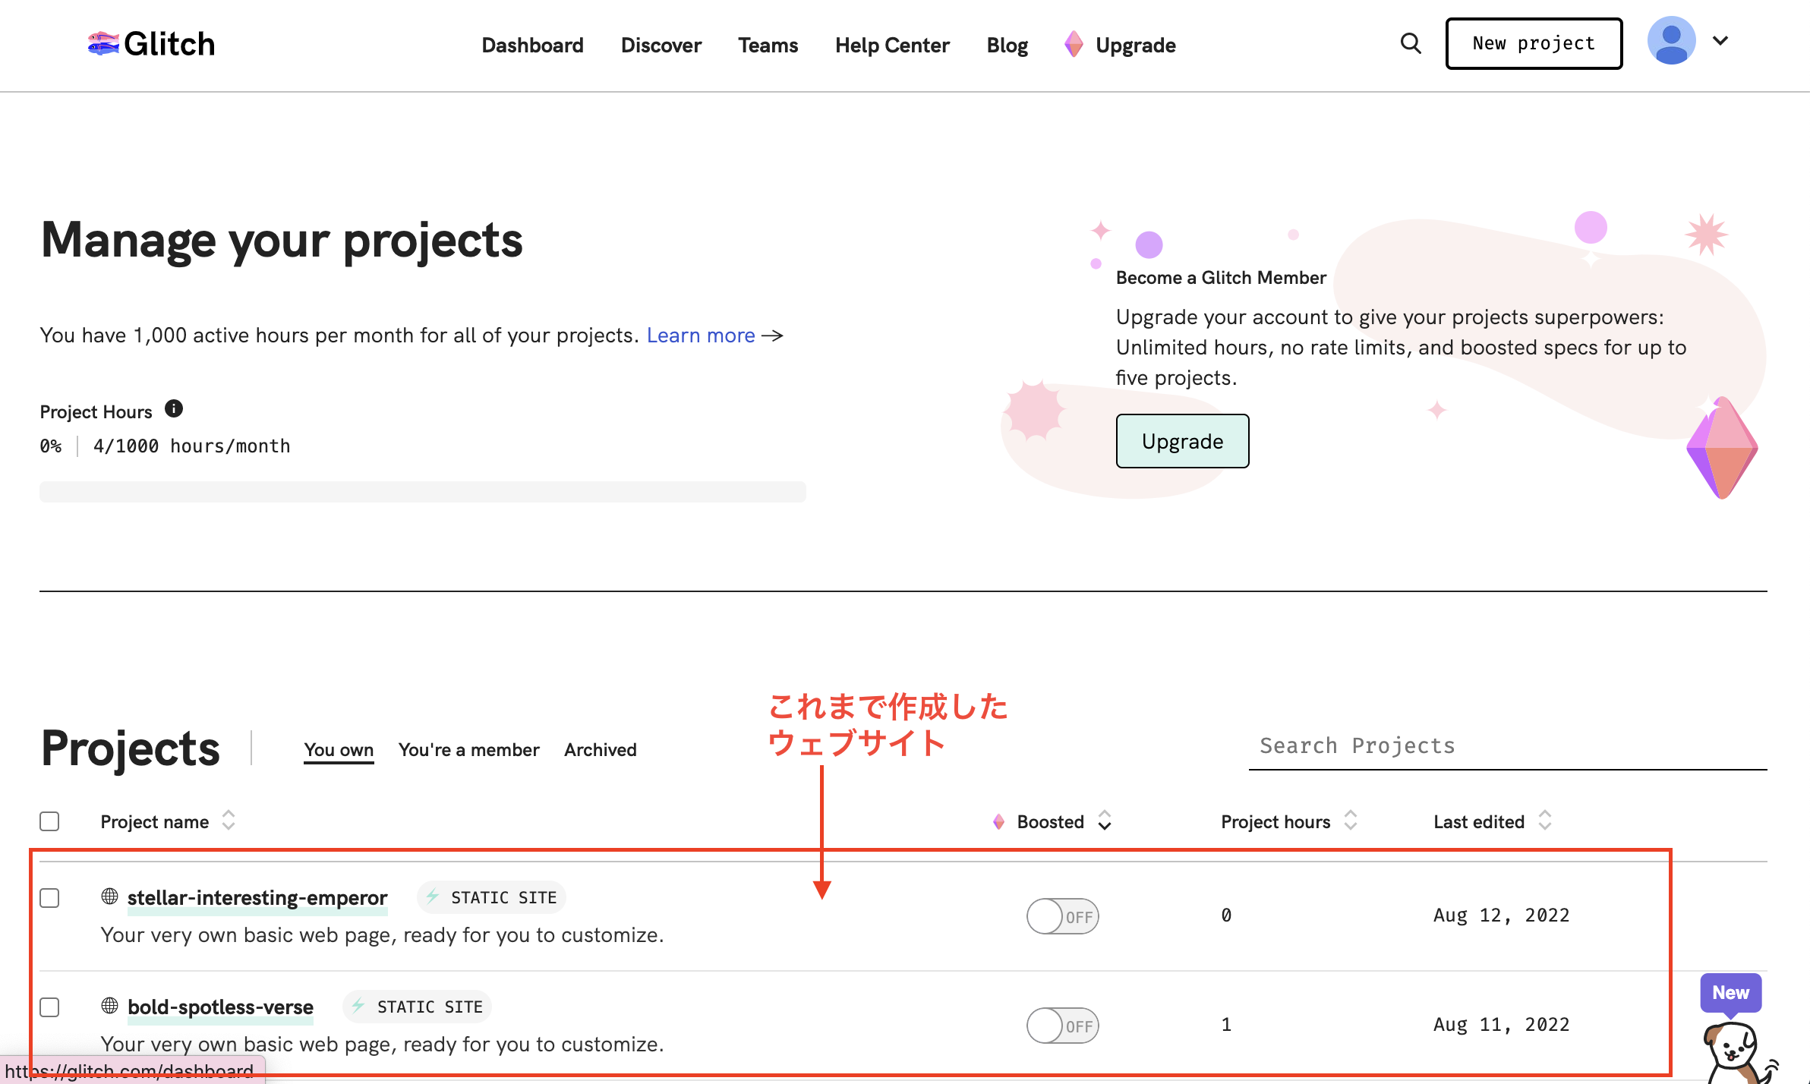The image size is (1810, 1084).
Task: Follow the Learn more link
Action: [701, 336]
